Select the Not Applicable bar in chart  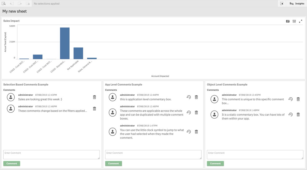78,53
